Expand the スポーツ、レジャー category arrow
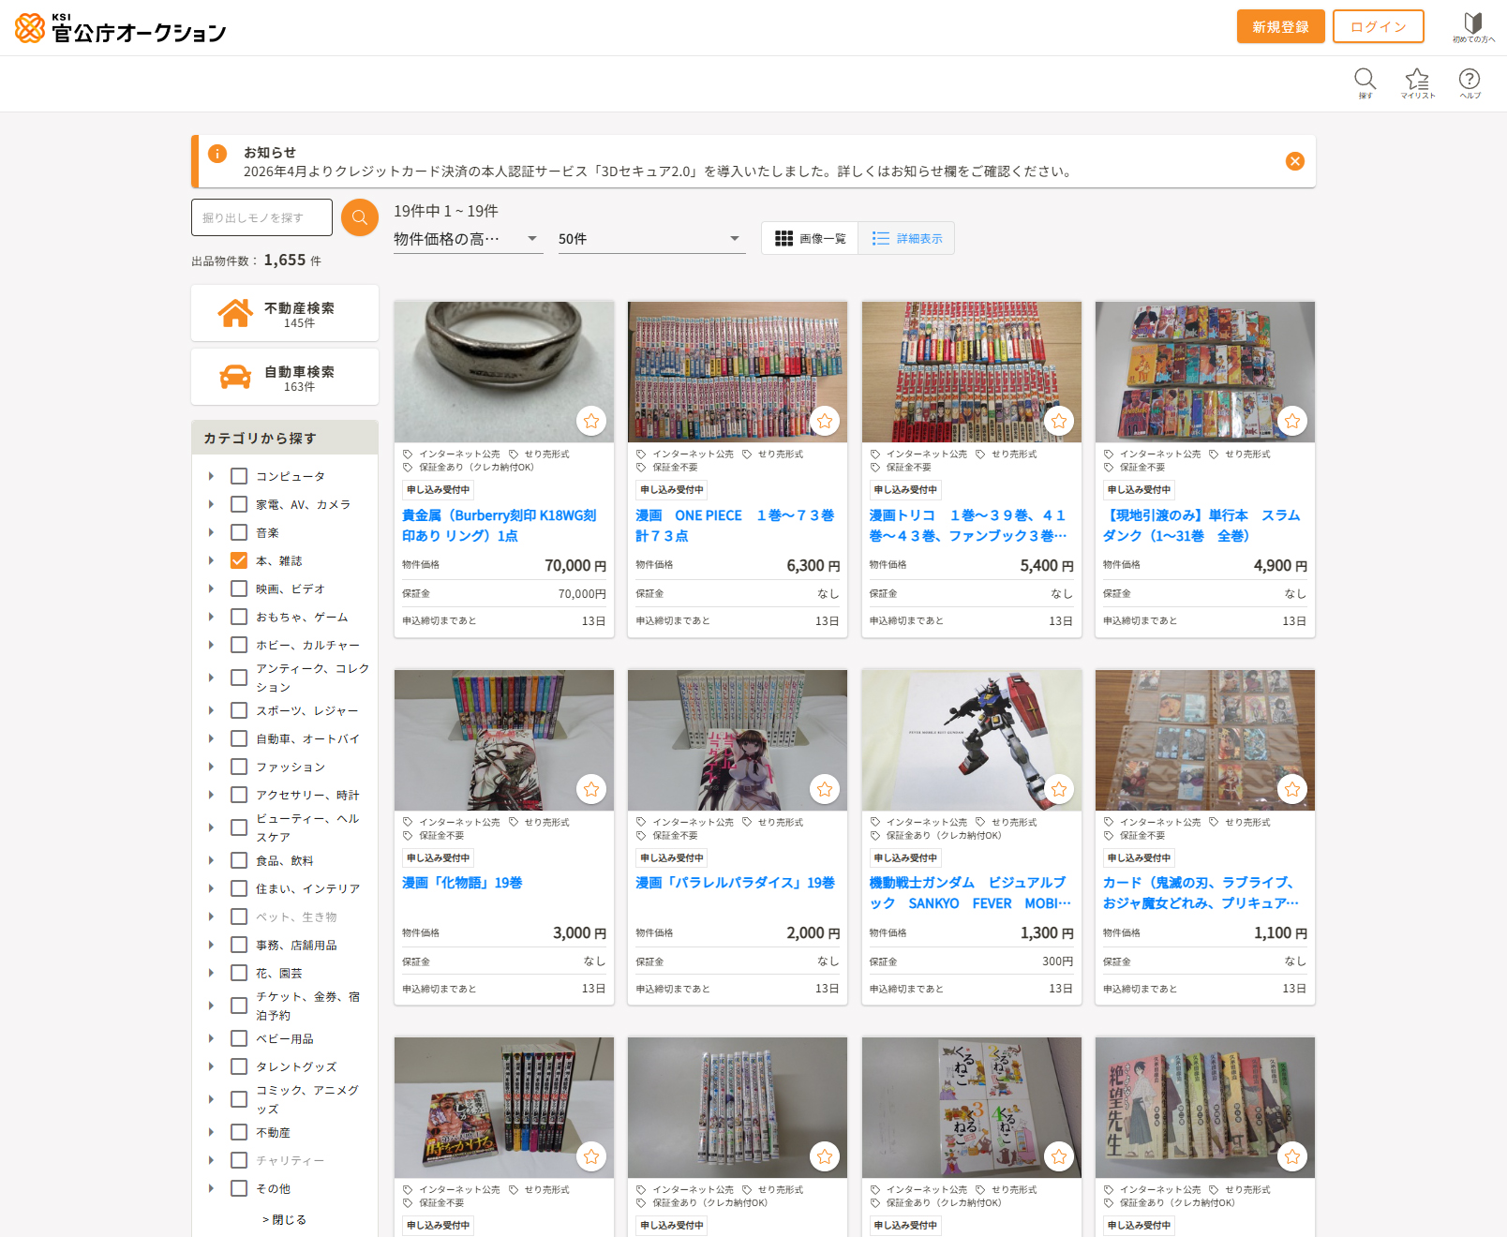The height and width of the screenshot is (1237, 1507). click(x=211, y=710)
